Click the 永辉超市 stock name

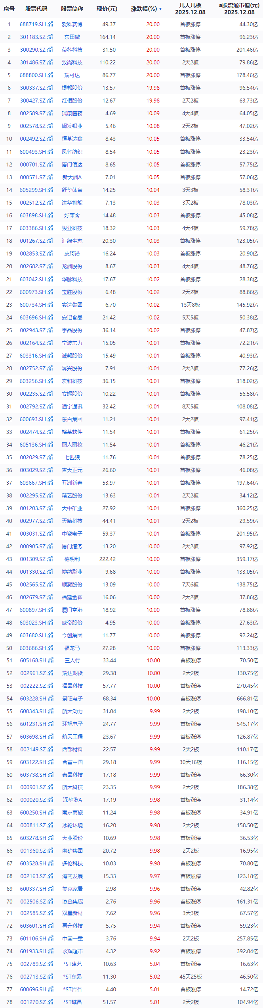tap(72, 951)
